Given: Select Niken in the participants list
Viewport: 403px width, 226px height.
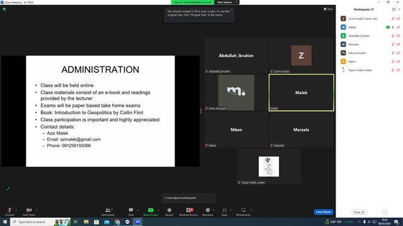Looking at the screenshot, I should pyautogui.click(x=370, y=62).
